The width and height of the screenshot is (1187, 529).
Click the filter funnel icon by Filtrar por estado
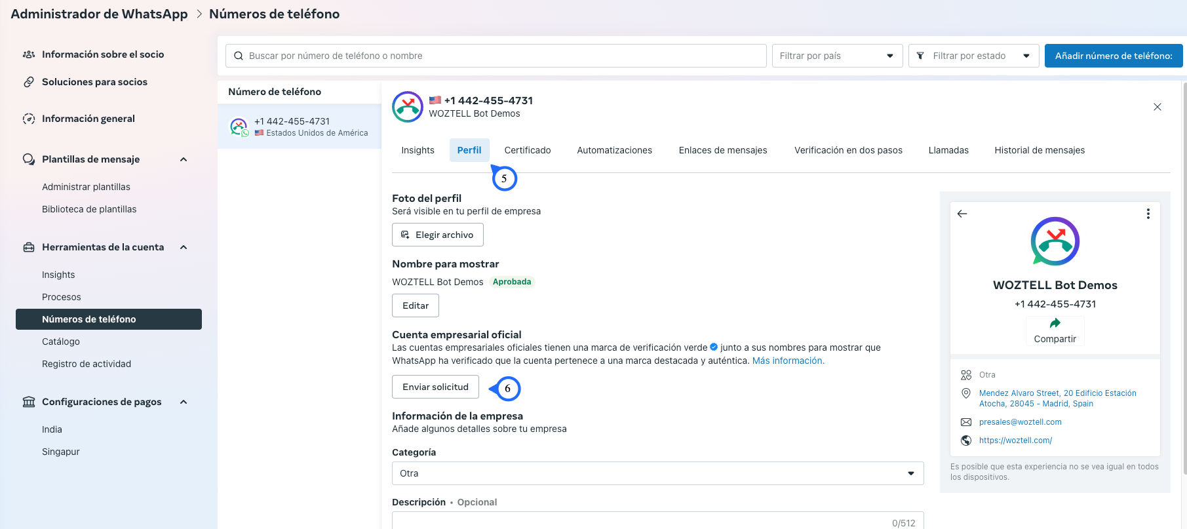(x=920, y=56)
